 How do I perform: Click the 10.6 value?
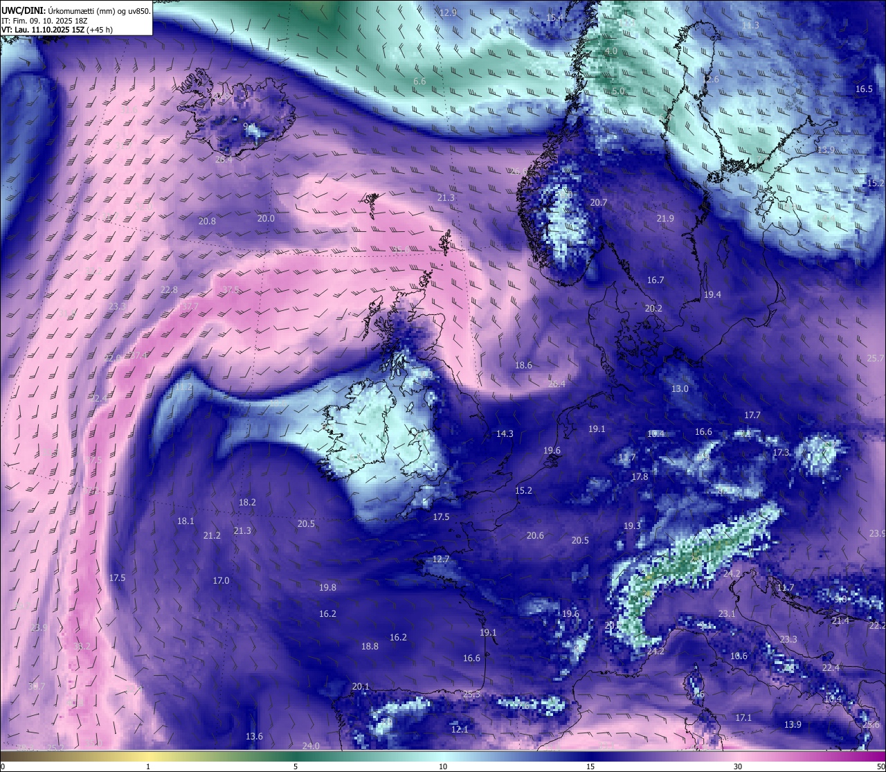click(739, 656)
